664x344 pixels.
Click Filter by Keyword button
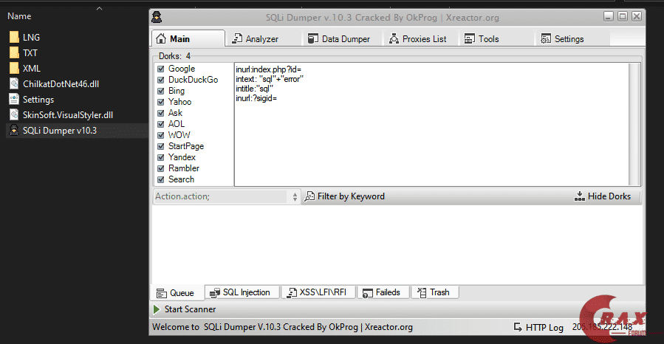(345, 196)
